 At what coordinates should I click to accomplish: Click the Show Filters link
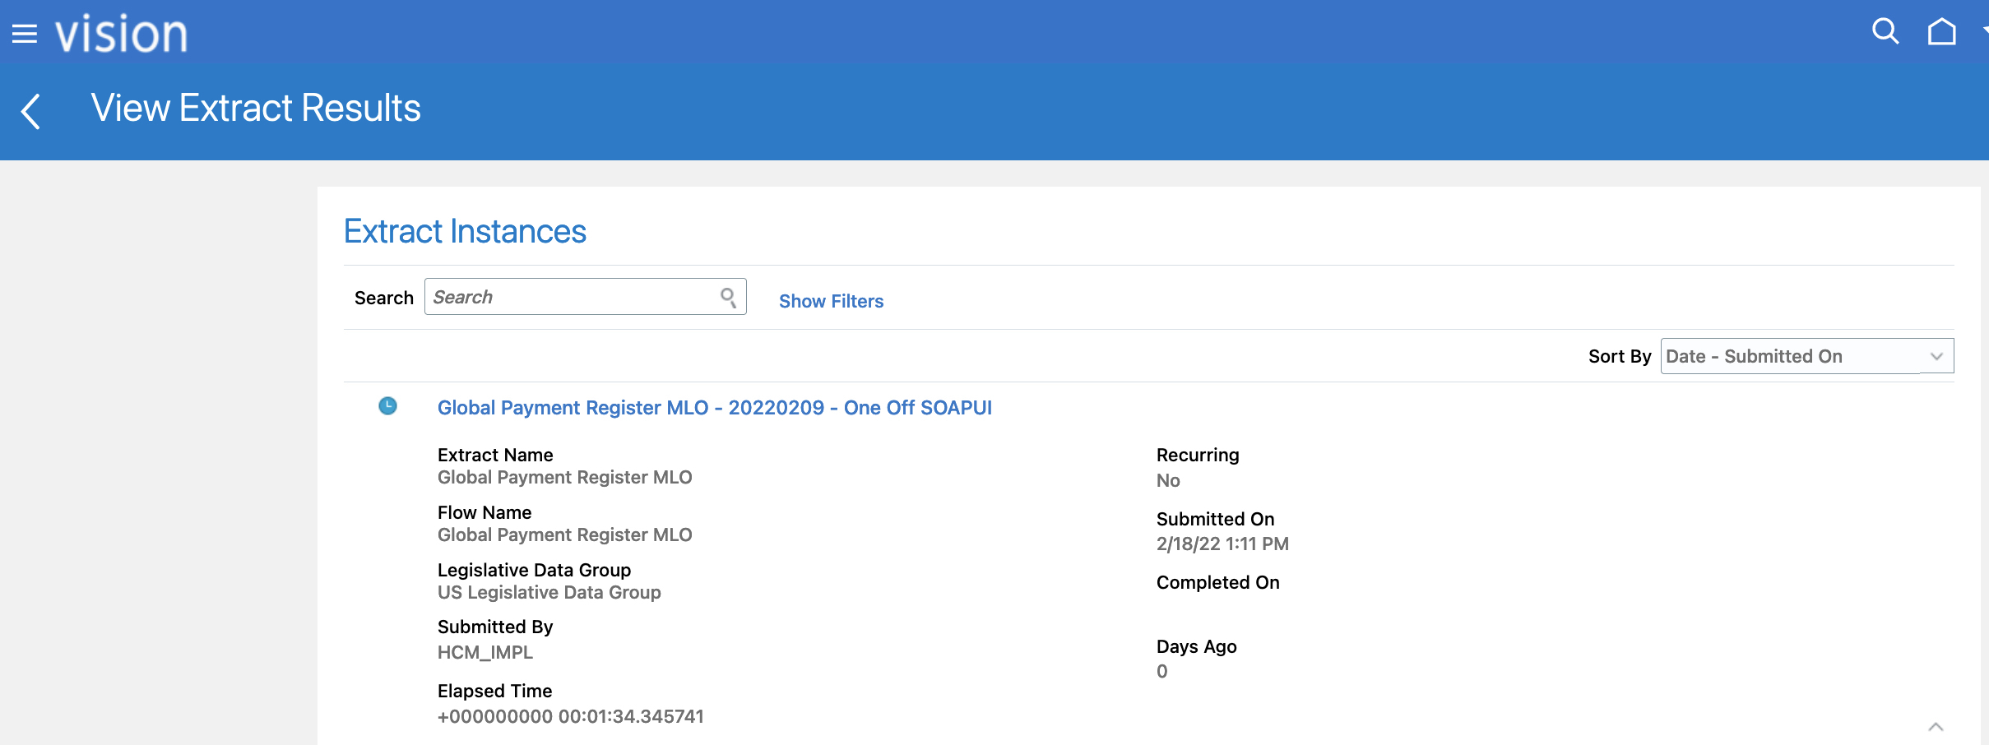click(x=831, y=301)
